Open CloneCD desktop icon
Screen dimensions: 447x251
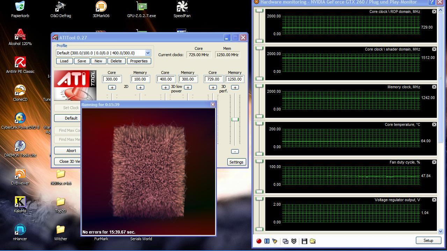pyautogui.click(x=20, y=93)
